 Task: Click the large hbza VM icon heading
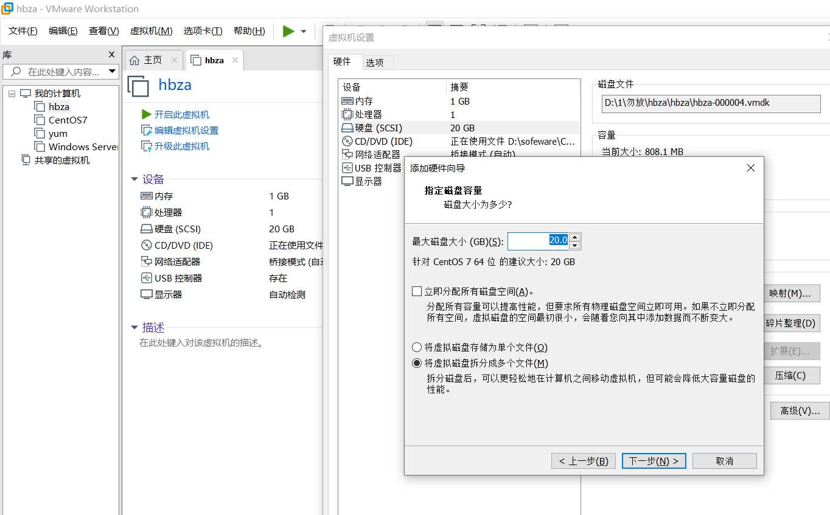tap(138, 86)
